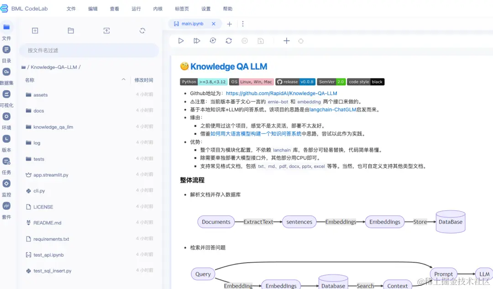Open the 环境 sidebar icon
The width and height of the screenshot is (493, 289).
[x=6, y=117]
